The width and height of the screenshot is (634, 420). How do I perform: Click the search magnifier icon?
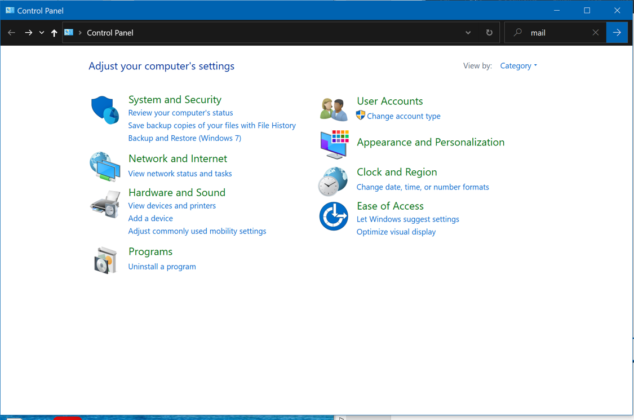click(x=517, y=32)
